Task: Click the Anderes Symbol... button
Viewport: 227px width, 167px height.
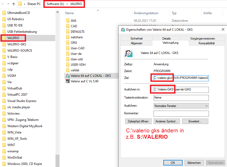Action: (167, 121)
